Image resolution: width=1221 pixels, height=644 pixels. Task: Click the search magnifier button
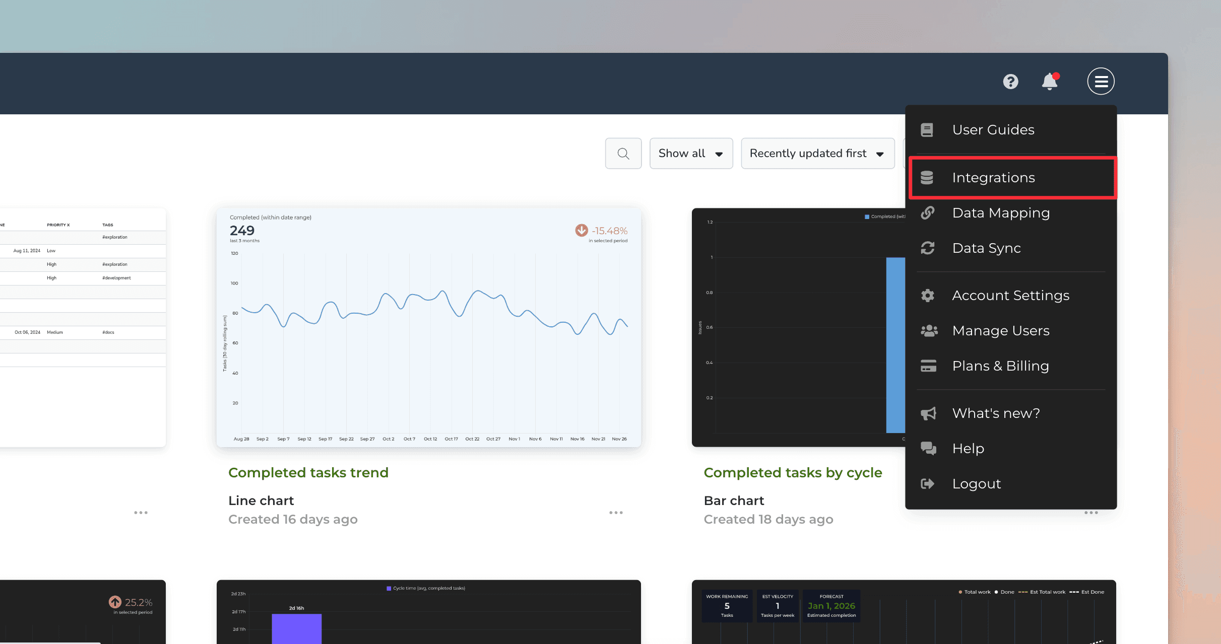coord(623,154)
